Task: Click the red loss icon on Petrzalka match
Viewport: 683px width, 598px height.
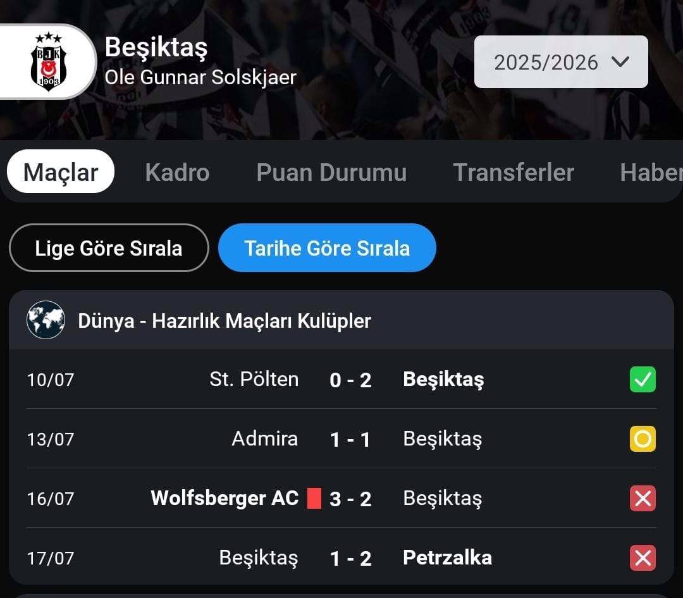Action: 643,558
